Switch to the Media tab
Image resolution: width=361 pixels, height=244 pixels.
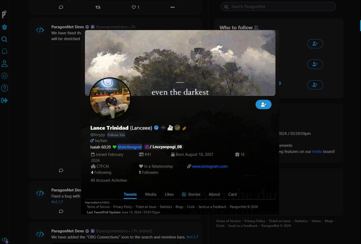pos(151,194)
